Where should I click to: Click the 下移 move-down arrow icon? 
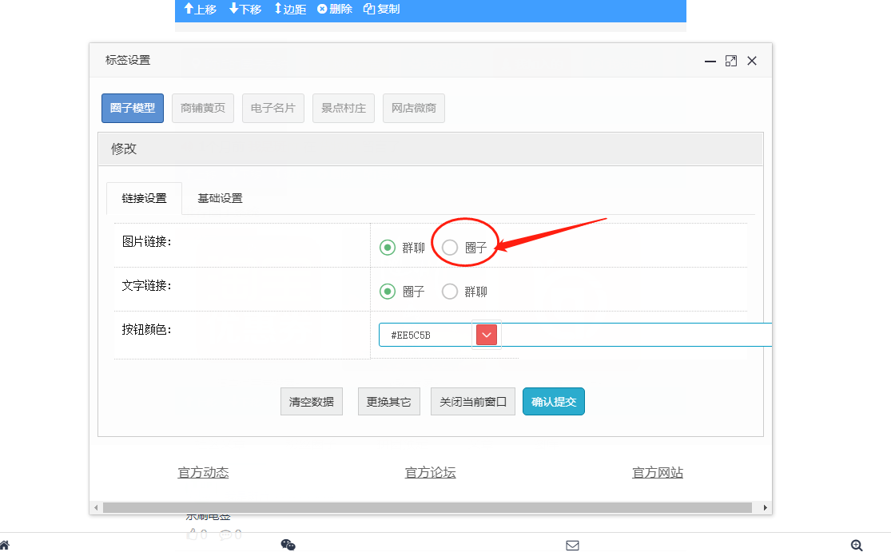point(233,9)
